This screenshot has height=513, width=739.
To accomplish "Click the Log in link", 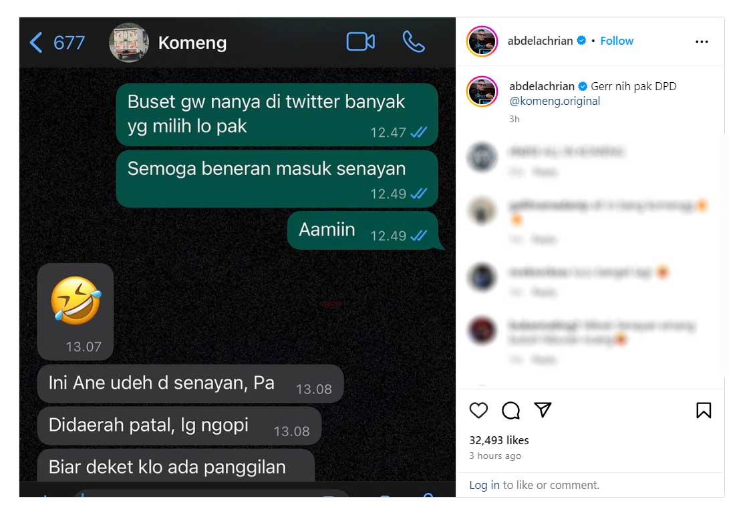I will (x=484, y=485).
